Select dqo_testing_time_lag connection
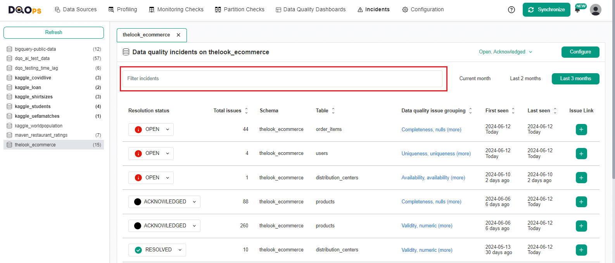The image size is (615, 263). pos(54,68)
